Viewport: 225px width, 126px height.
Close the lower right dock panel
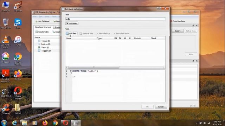point(197,61)
